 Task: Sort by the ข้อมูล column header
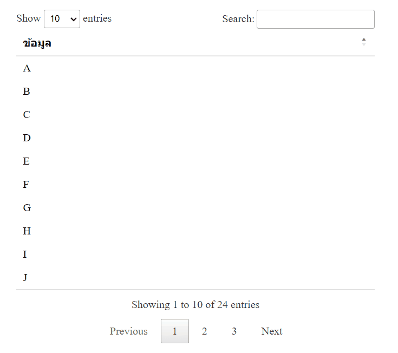[37, 44]
